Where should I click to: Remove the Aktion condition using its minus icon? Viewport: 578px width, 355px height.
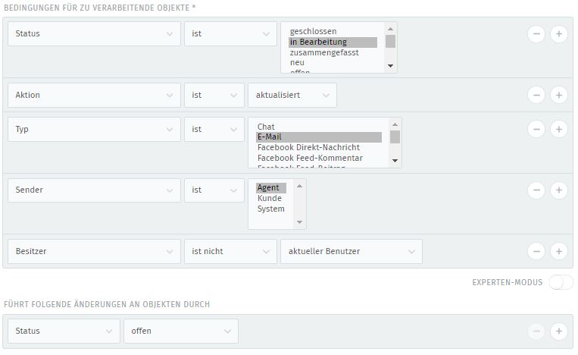536,96
